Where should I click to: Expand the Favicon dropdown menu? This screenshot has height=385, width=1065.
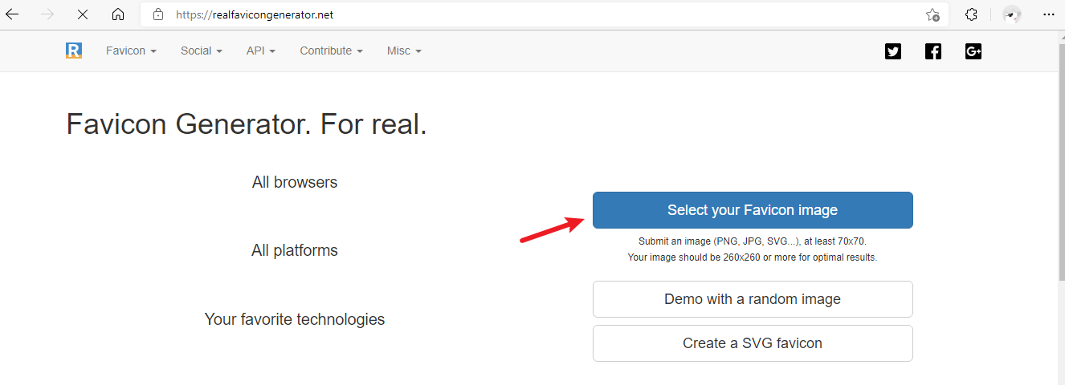tap(131, 51)
